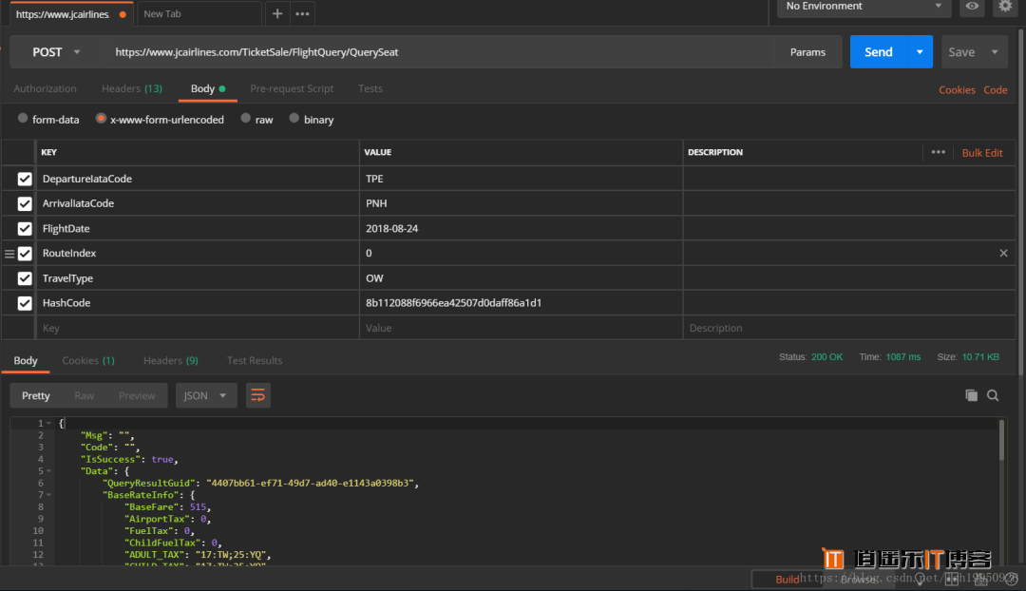
Task: Click the response body vertical scrollbar
Action: coord(1001,440)
